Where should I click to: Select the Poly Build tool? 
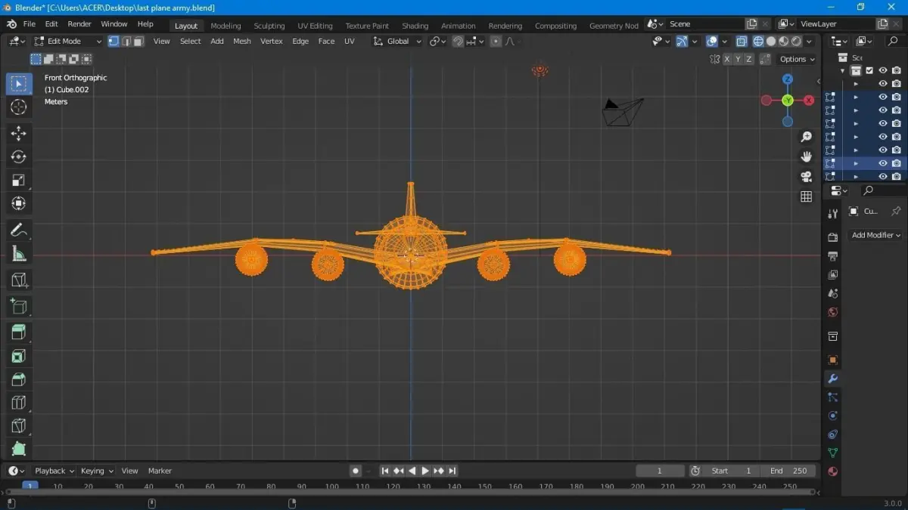pyautogui.click(x=19, y=449)
